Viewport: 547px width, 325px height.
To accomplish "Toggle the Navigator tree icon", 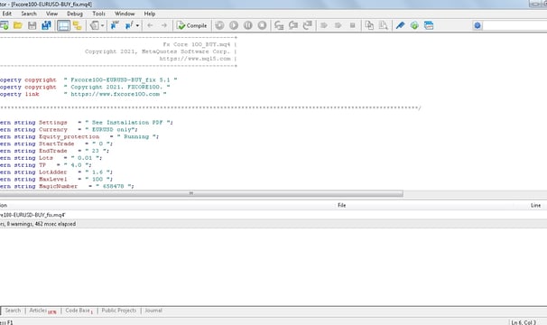I will click(77, 25).
